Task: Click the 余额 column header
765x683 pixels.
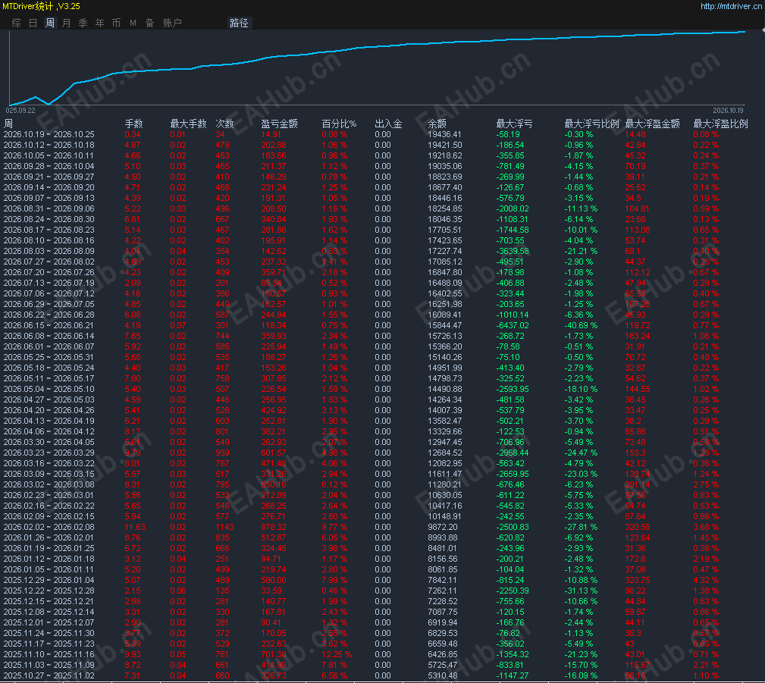Action: click(437, 124)
